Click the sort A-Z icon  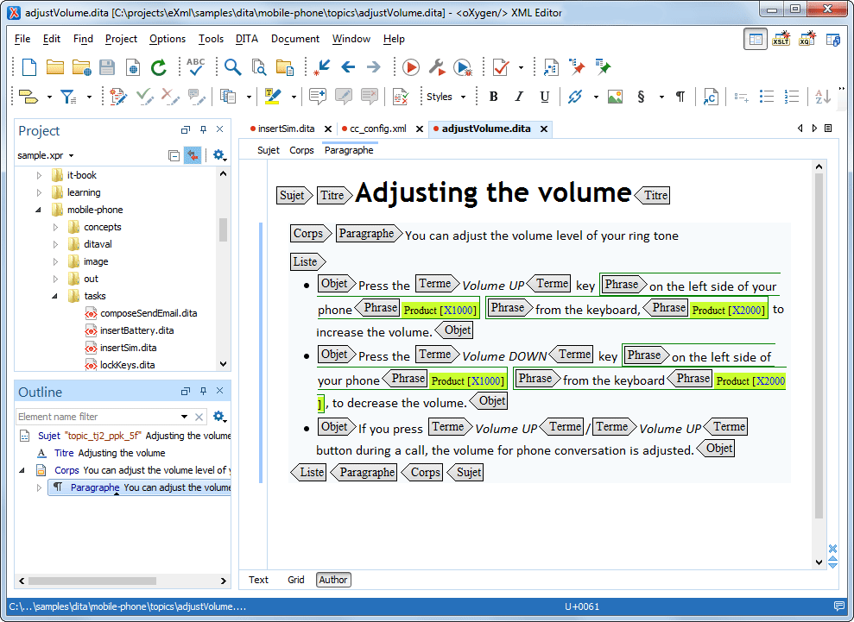click(822, 97)
